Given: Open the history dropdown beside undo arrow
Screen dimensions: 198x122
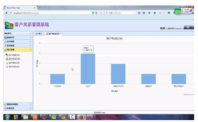Looking at the screenshot, I should [x=164, y=13].
